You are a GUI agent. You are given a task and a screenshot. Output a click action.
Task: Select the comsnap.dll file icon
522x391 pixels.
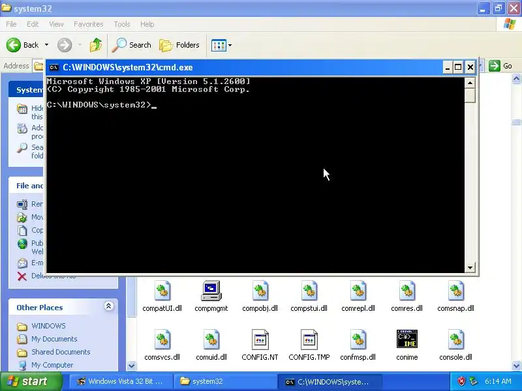[x=455, y=291]
